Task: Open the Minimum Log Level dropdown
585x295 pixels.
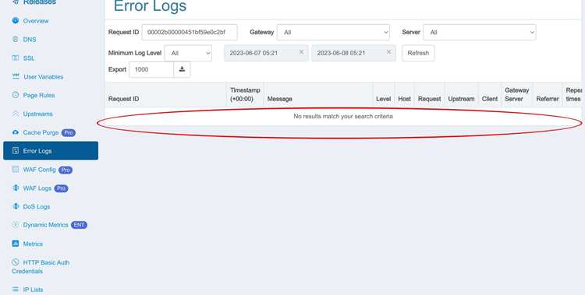Action: click(x=188, y=53)
